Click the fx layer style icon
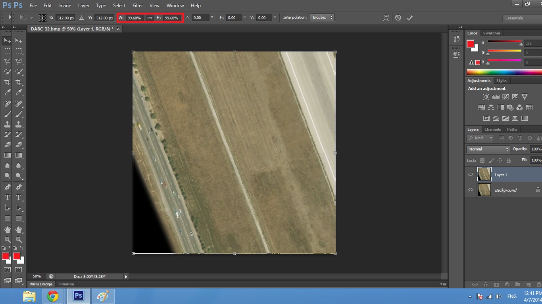 (x=486, y=284)
